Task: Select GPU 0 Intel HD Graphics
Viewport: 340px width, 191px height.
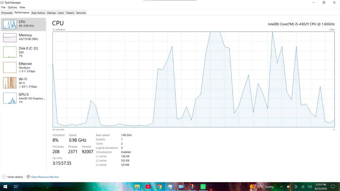Action: [23, 98]
